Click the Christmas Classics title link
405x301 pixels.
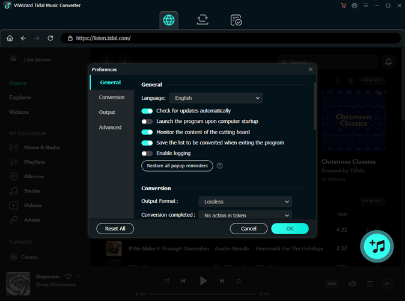point(349,162)
